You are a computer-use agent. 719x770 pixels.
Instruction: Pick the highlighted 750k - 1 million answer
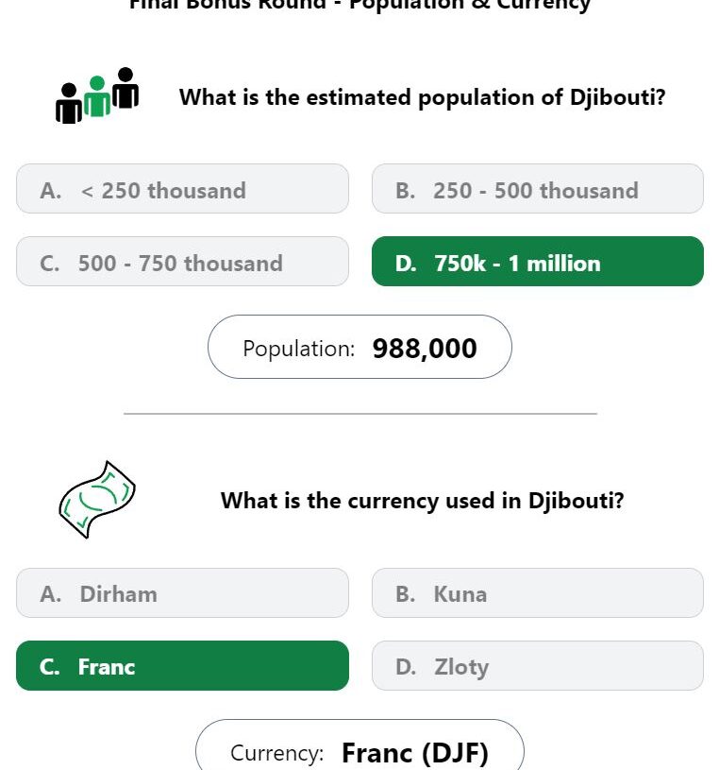538,262
